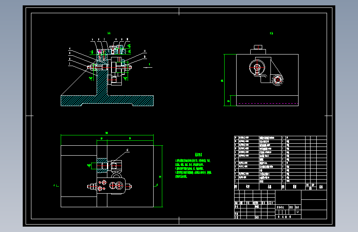
Task: Select the small circle with red cross in right view
Action: click(x=277, y=80)
